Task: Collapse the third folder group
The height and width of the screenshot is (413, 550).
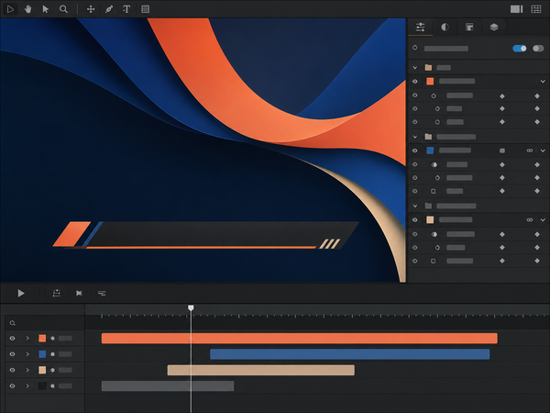Action: point(415,206)
